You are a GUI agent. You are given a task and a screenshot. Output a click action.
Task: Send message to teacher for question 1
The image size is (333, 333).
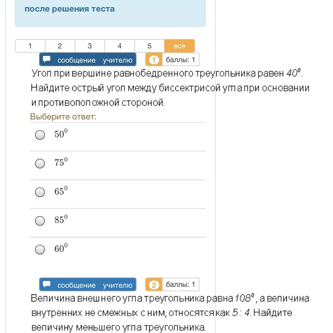pos(88,59)
